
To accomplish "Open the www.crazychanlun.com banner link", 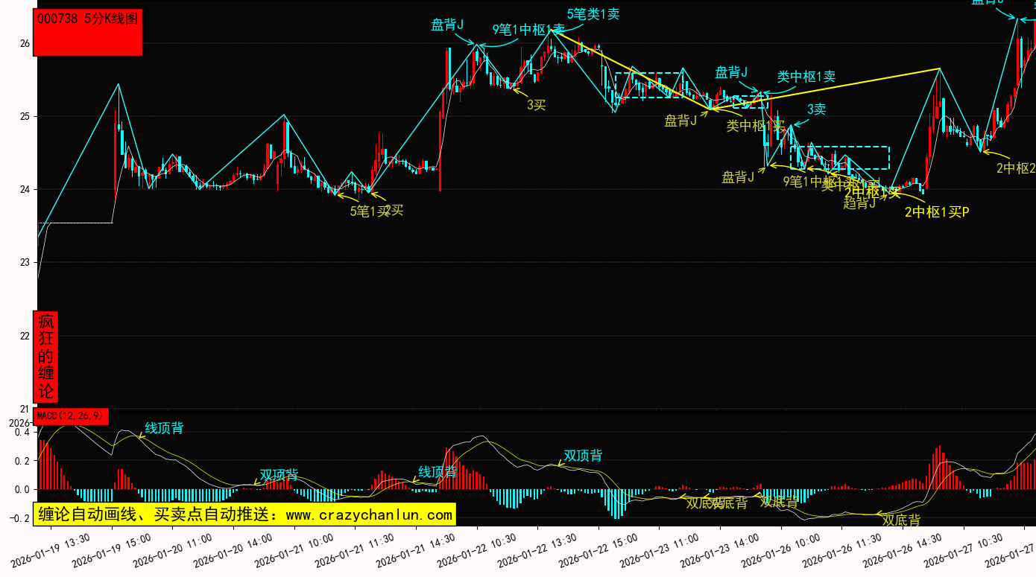I will tap(244, 514).
